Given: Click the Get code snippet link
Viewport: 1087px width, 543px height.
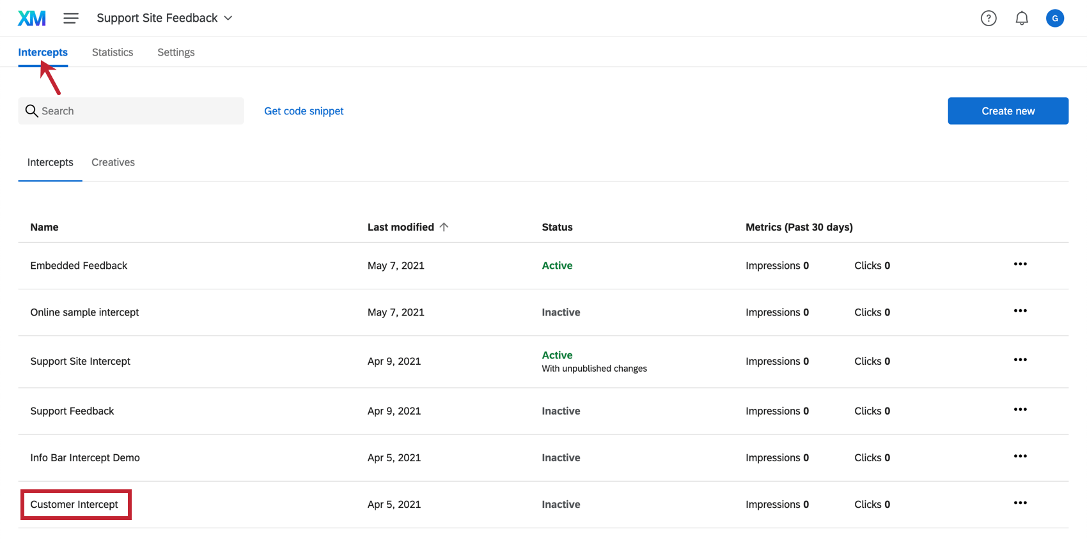Looking at the screenshot, I should pos(304,111).
